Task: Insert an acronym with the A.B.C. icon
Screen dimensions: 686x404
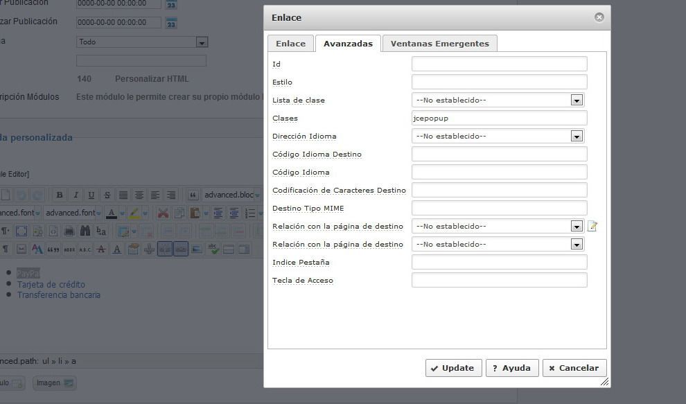Action: [x=85, y=249]
